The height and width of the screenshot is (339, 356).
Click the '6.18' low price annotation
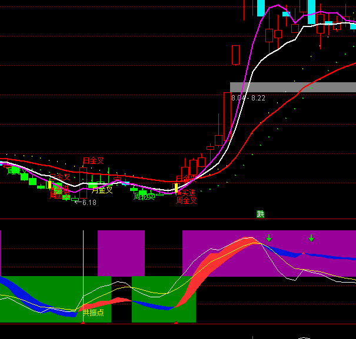[89, 203]
